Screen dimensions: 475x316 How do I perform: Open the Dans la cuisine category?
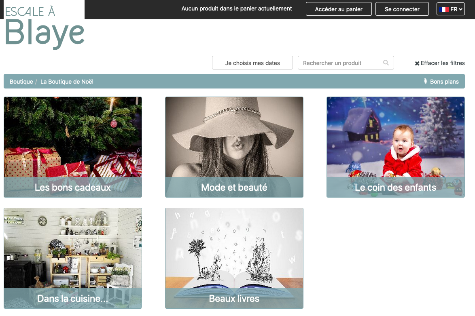73,258
